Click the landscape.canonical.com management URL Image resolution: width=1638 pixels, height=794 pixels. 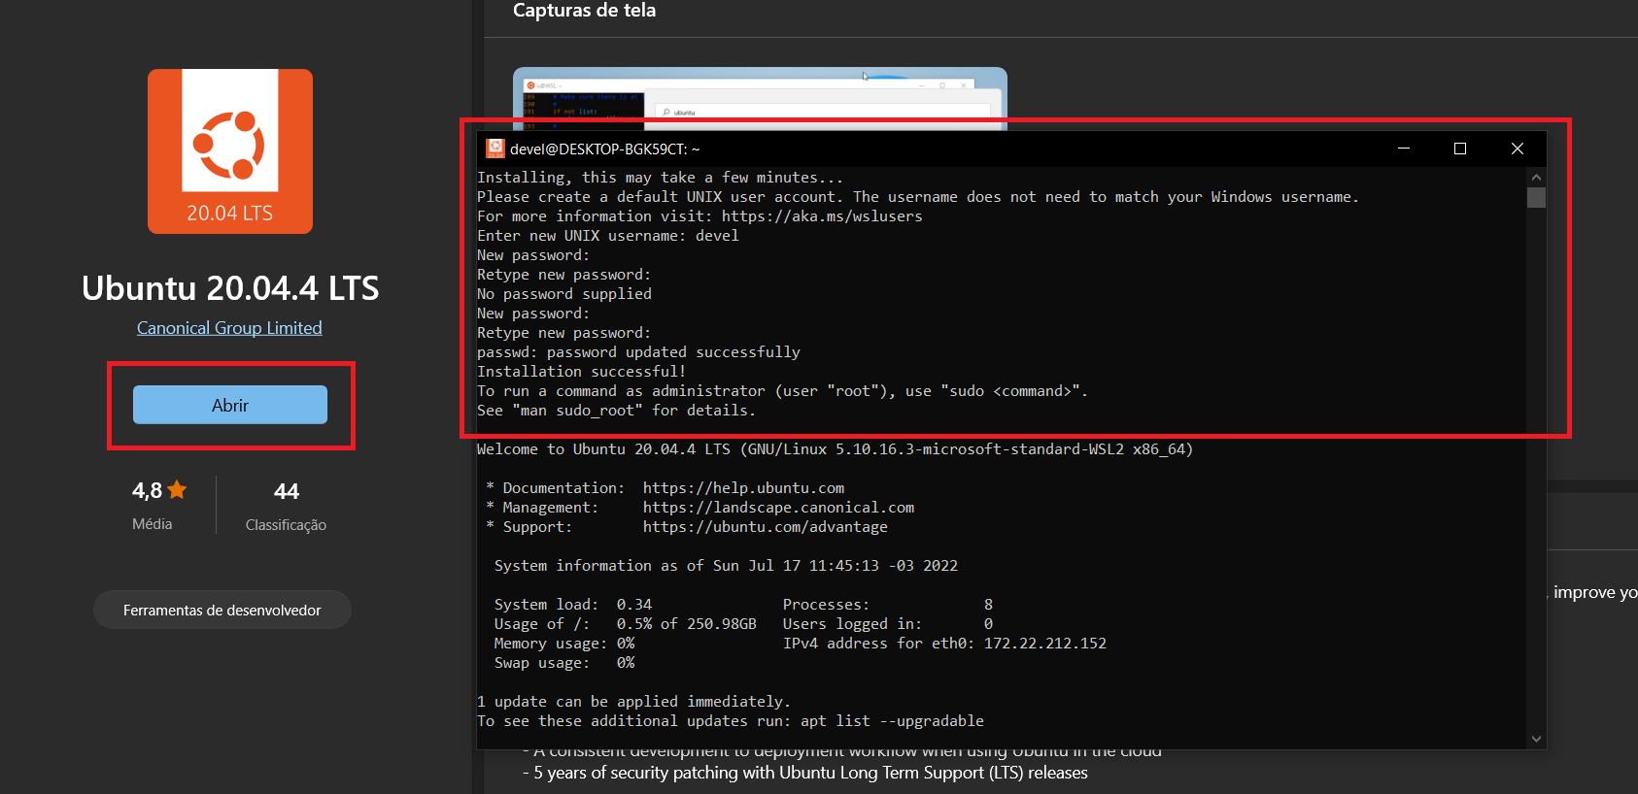tap(777, 508)
